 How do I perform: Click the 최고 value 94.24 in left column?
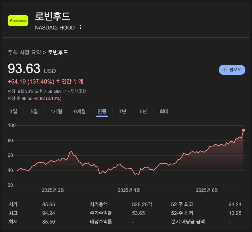[x=49, y=213]
